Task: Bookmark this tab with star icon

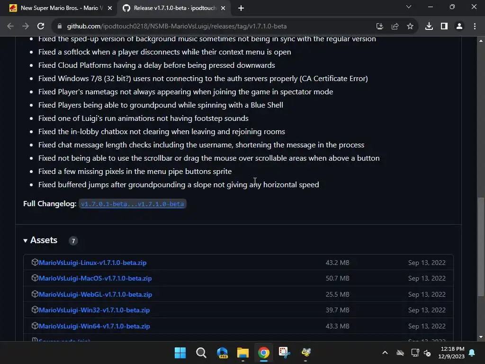Action: pos(410,27)
